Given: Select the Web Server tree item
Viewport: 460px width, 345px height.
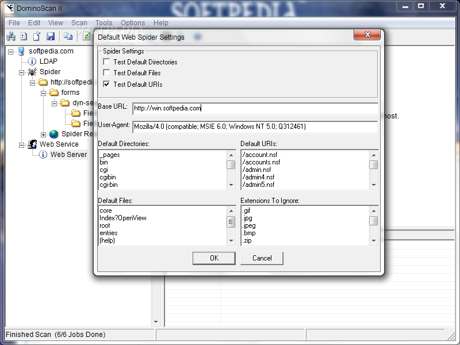Looking at the screenshot, I should click(x=68, y=155).
